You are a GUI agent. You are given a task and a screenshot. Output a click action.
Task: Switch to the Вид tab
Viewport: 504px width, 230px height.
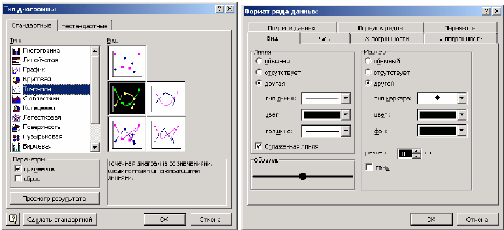click(273, 38)
